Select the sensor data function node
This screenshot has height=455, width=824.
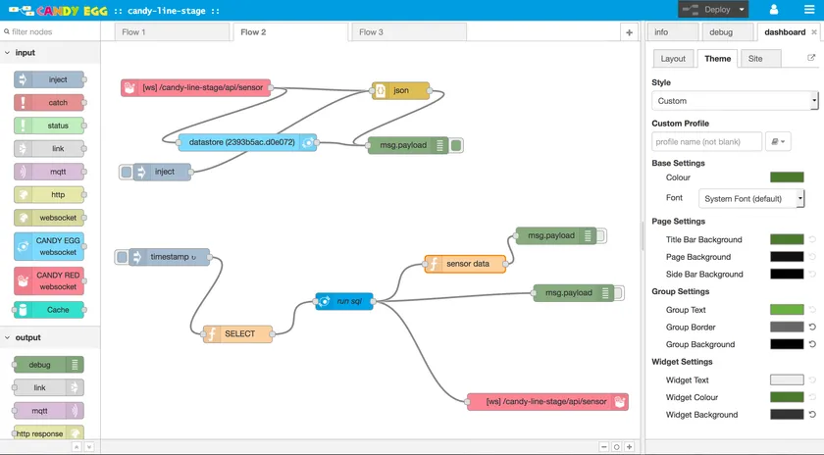pos(465,264)
